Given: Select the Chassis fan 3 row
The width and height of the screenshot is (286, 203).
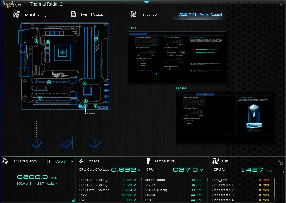Looking at the screenshot, I should [x=241, y=195].
